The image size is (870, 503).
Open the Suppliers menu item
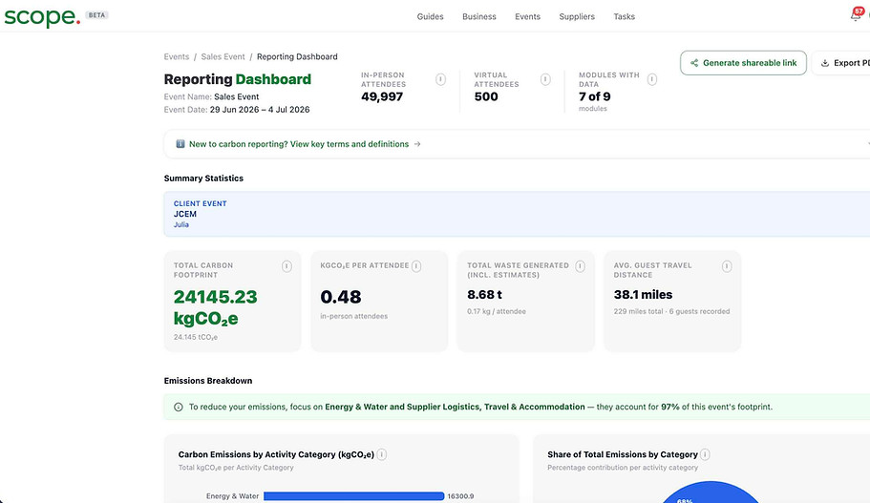[x=577, y=16]
